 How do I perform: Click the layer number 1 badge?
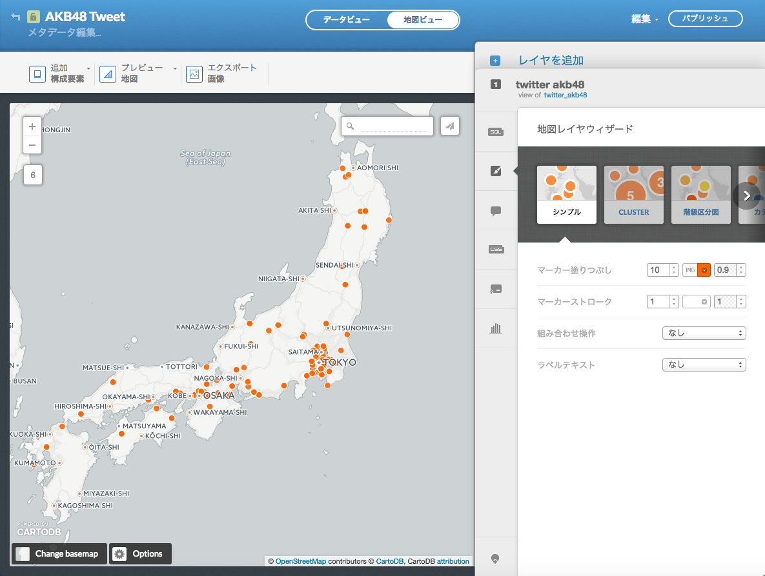coord(496,84)
